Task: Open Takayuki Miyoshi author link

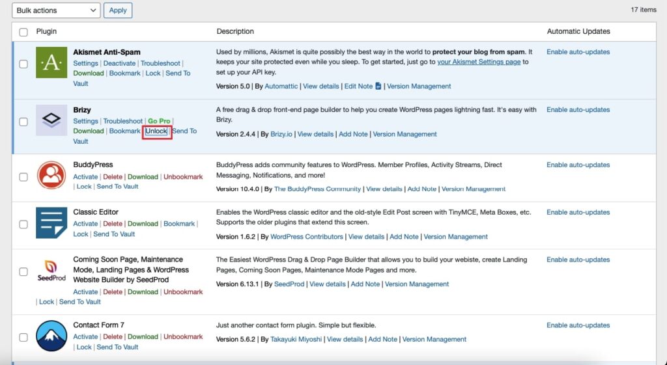Action: [296, 339]
